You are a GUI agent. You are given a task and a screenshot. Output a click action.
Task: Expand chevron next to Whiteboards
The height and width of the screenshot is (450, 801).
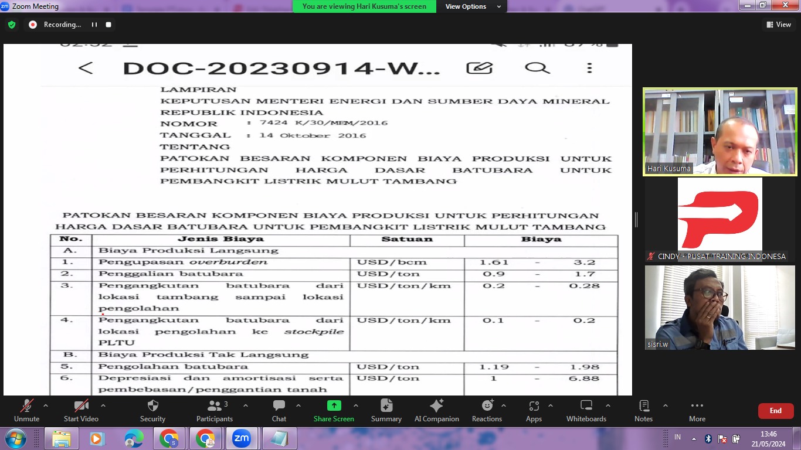(x=607, y=405)
